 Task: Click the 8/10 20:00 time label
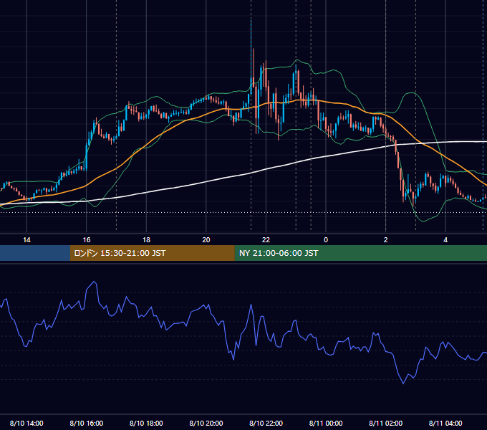(x=206, y=423)
